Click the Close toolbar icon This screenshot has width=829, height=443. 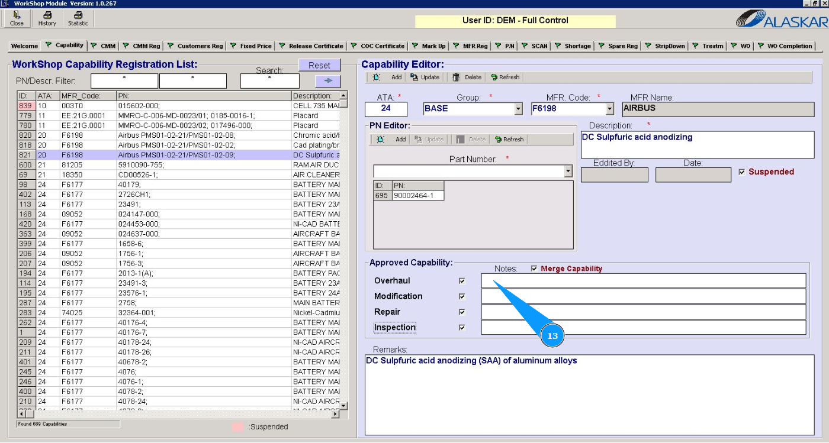click(x=17, y=18)
